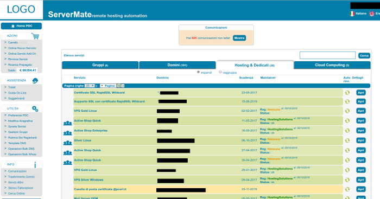Open the Carrello link in Azioni
This screenshot has height=199, width=380.
[x=13, y=43]
